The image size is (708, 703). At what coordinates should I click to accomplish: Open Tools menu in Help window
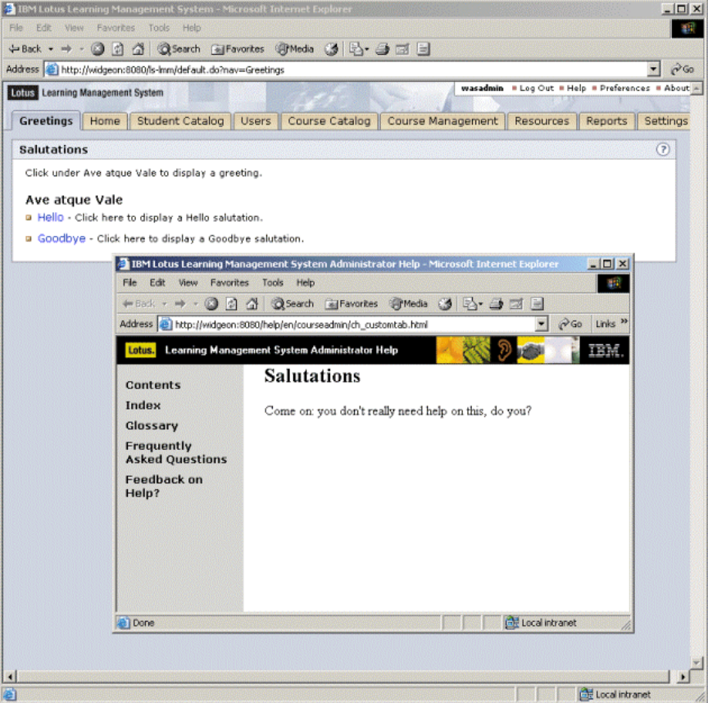[x=273, y=283]
